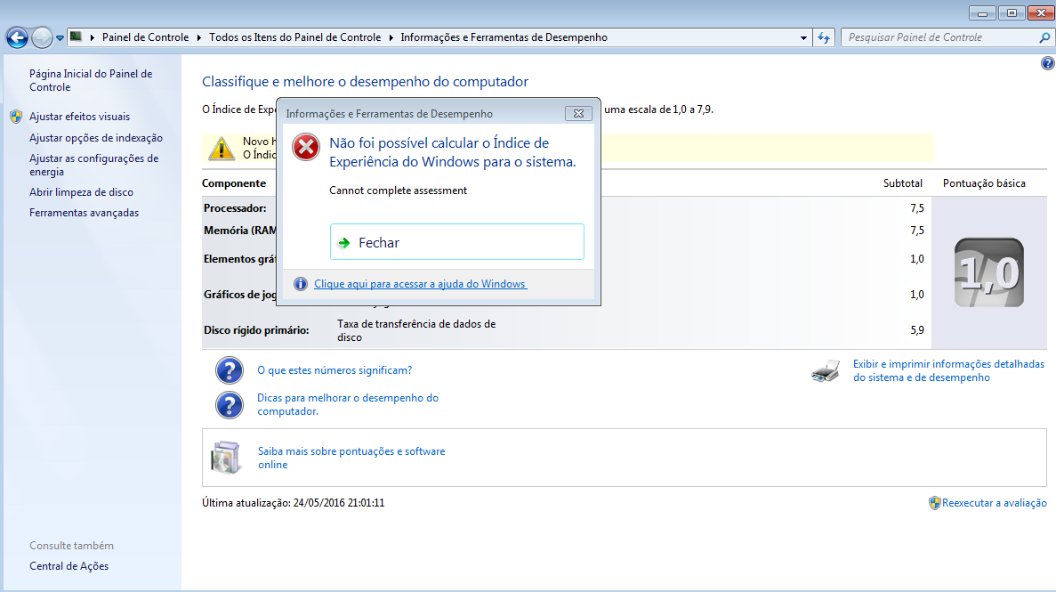Screen dimensions: 1056x592
Task: Click the 'Subtotal' column header
Action: [x=902, y=183]
